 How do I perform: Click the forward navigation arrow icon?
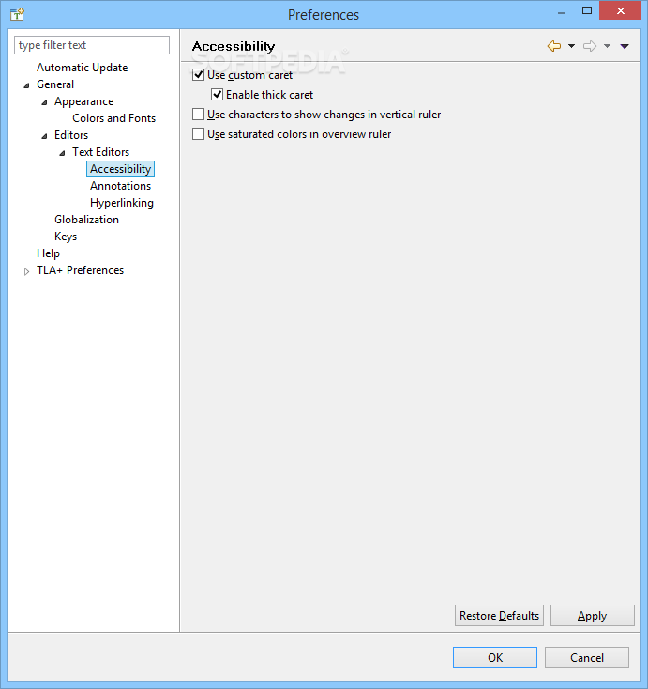click(590, 46)
